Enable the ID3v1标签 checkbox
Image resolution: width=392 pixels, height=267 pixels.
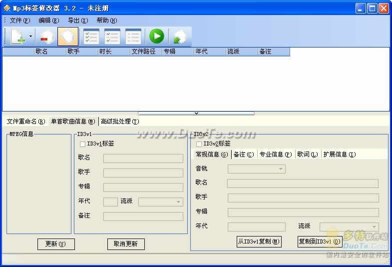[x=83, y=144]
